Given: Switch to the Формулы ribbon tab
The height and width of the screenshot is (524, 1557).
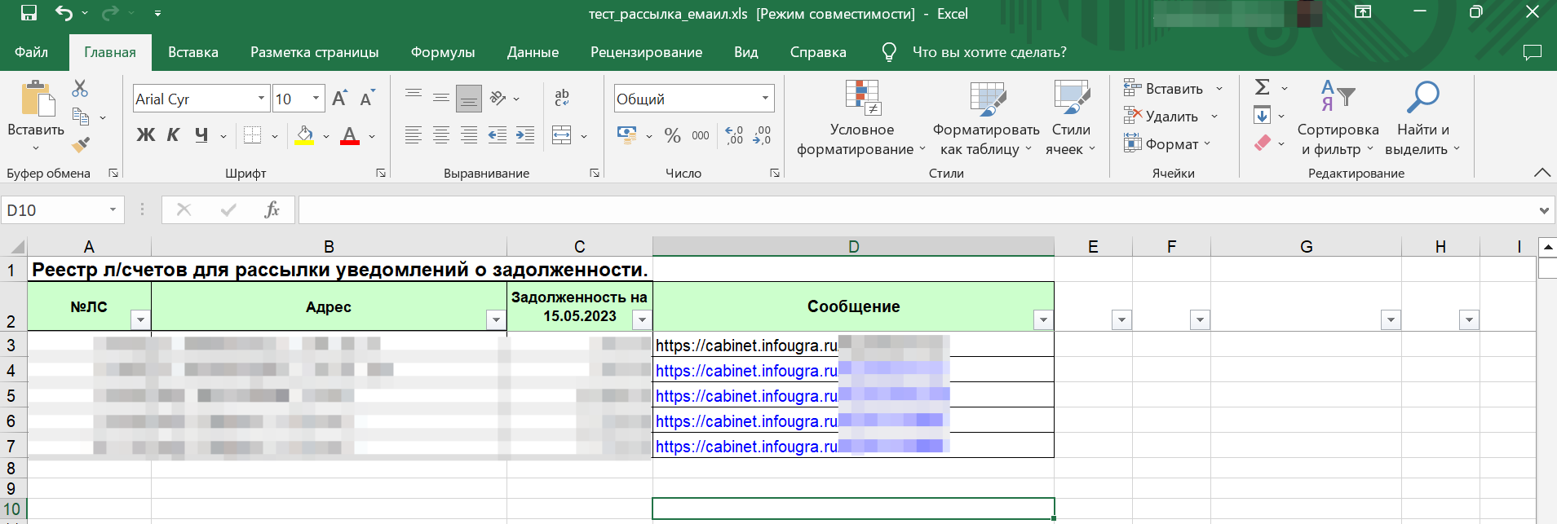Looking at the screenshot, I should pos(442,52).
